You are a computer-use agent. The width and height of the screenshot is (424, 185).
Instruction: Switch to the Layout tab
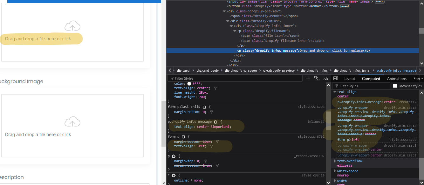(349, 78)
